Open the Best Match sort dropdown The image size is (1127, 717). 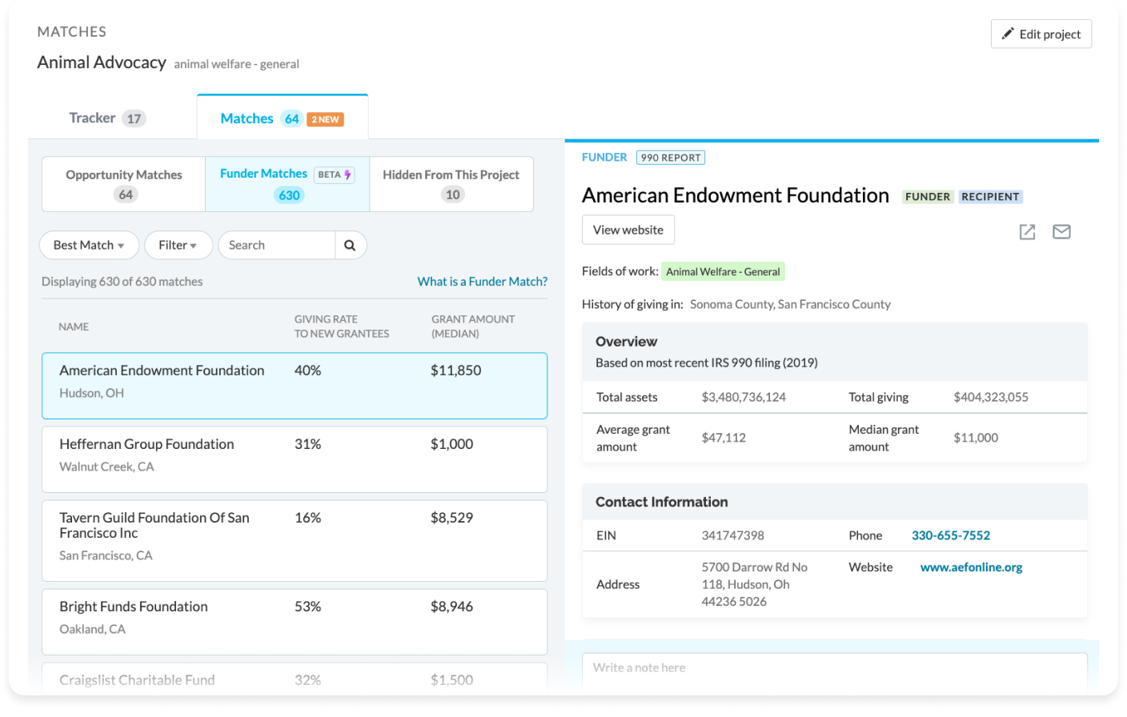[x=89, y=245]
